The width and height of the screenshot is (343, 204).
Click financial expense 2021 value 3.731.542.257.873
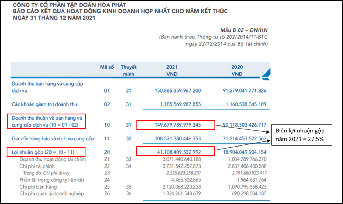click(182, 166)
